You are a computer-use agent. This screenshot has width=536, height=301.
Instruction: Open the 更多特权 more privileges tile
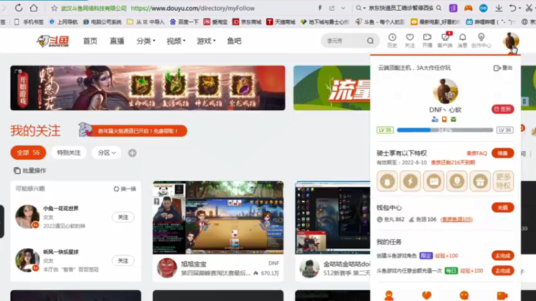coord(503,181)
